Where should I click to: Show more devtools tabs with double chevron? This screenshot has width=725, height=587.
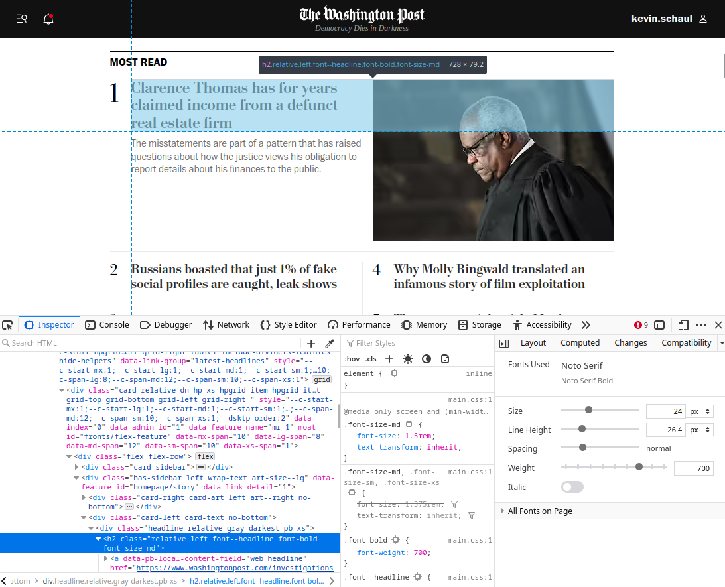coord(586,325)
